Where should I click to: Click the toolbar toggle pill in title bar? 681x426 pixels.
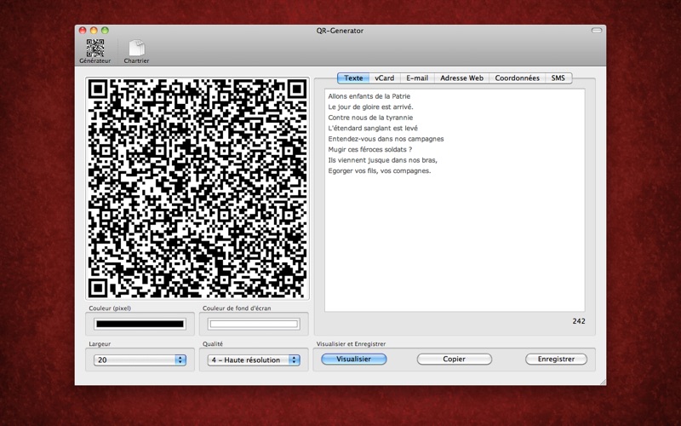click(x=597, y=31)
